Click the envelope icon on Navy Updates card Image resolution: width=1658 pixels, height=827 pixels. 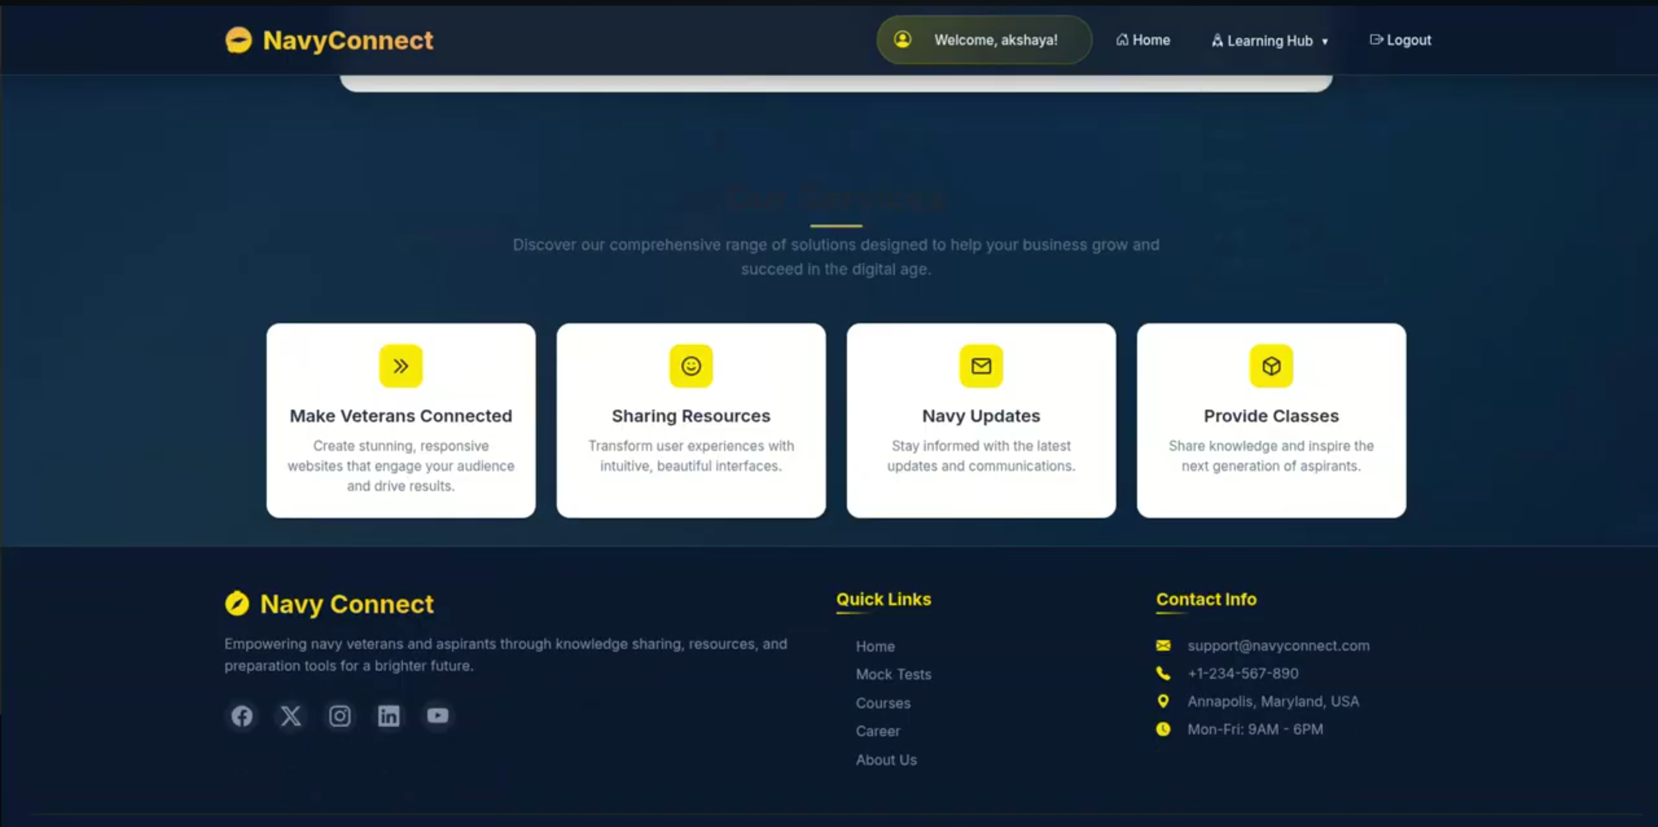[x=981, y=366]
